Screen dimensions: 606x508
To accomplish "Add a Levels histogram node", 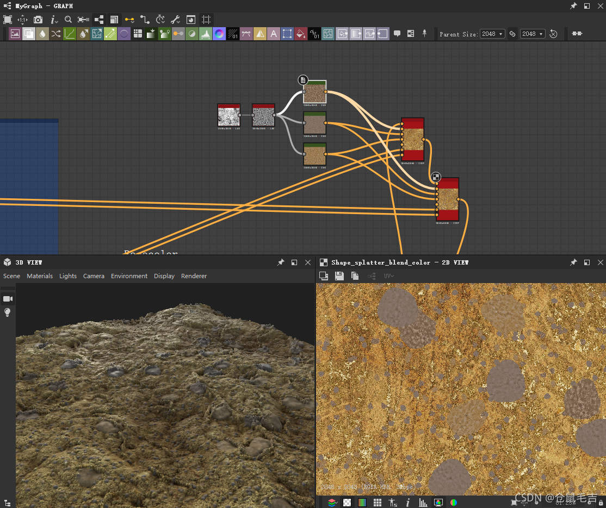I will (206, 34).
